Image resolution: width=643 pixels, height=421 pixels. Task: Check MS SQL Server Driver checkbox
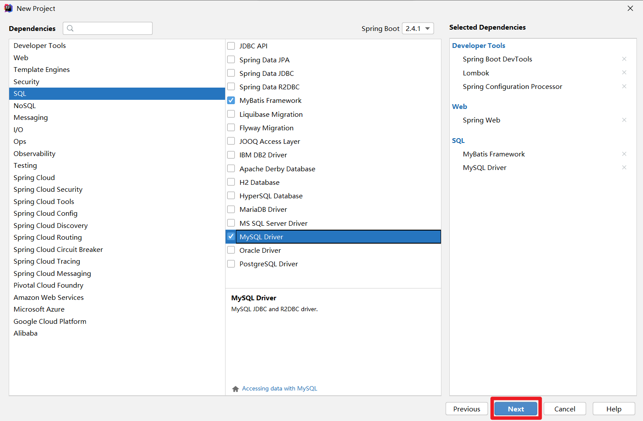click(231, 223)
